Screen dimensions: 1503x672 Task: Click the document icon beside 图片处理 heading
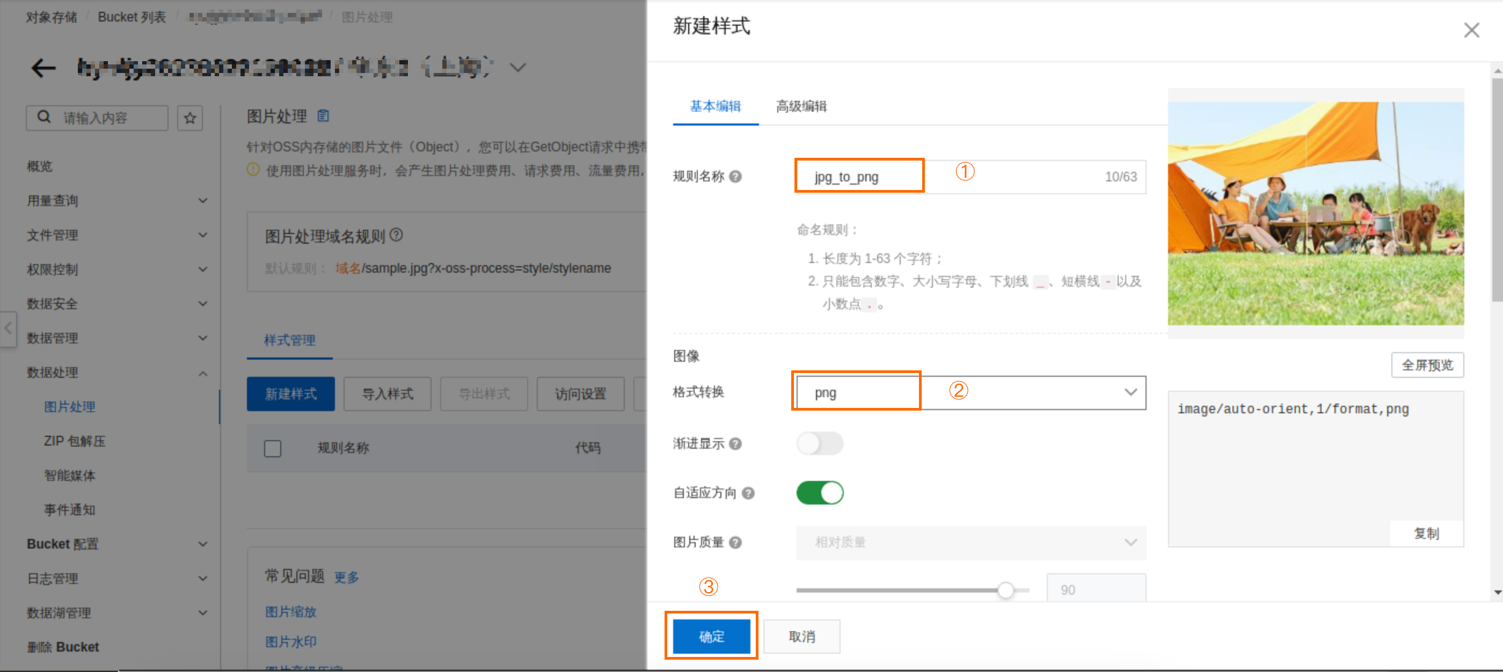[323, 116]
